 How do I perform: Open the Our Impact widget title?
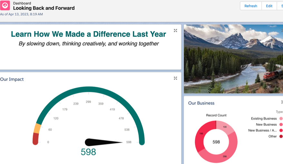click(x=12, y=79)
